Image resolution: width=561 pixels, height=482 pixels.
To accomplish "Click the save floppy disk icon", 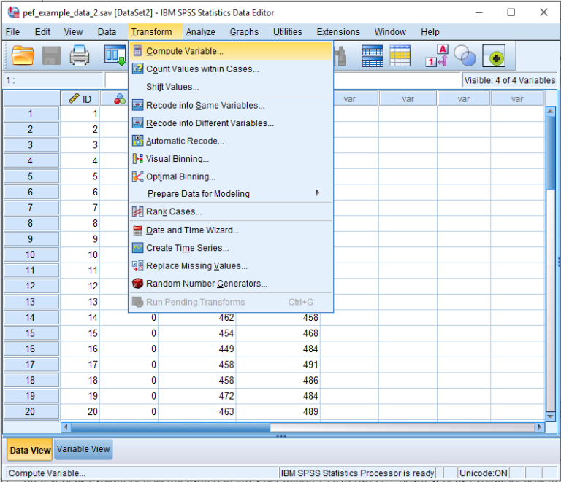I will [x=51, y=56].
